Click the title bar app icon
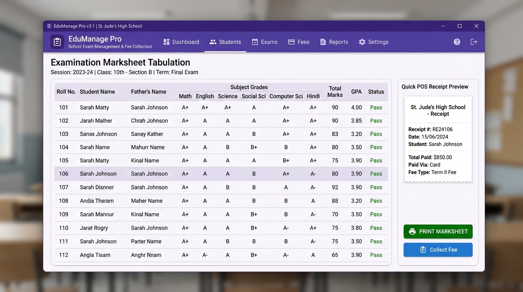 tap(49, 26)
